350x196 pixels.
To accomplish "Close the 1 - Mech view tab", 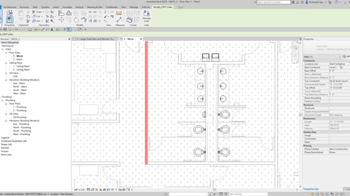I will pyautogui.click(x=141, y=39).
